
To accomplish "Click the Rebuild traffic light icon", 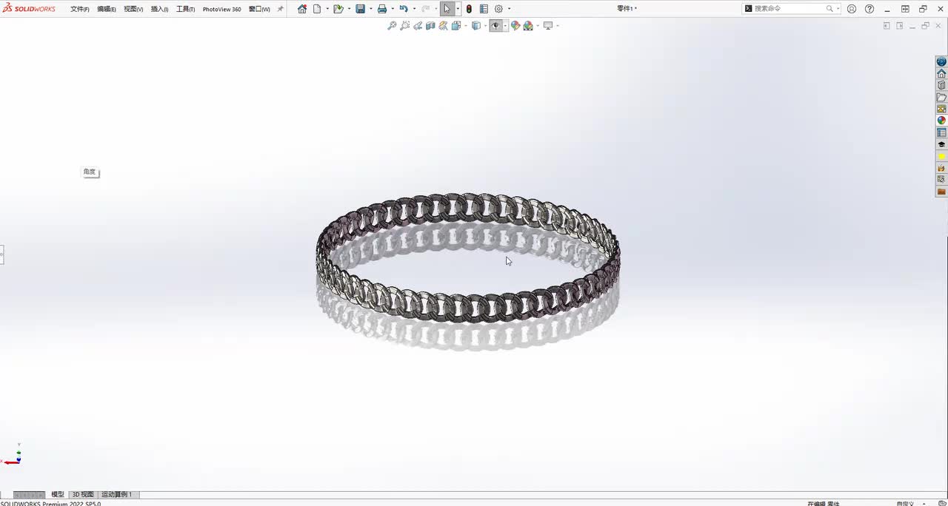I will tap(469, 9).
